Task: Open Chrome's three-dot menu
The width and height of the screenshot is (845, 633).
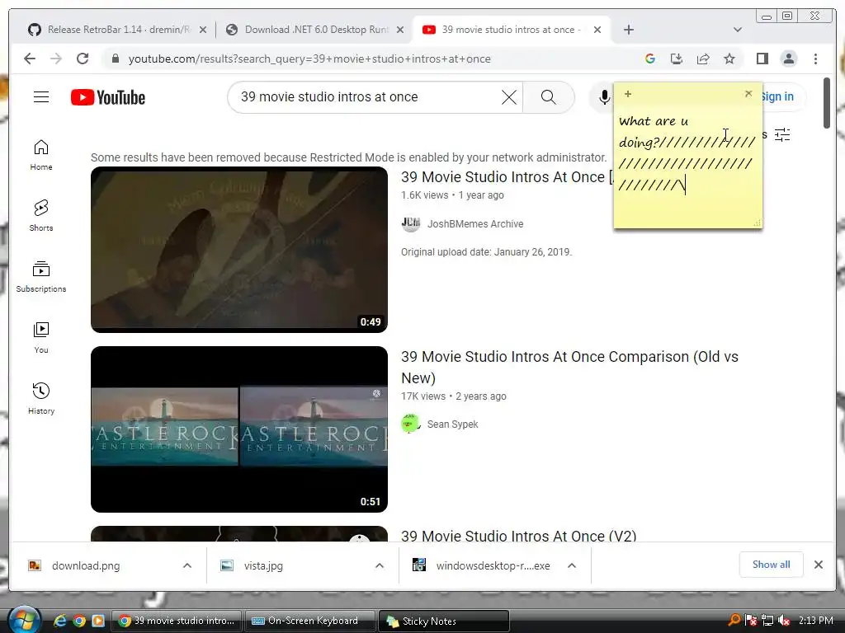Action: 815,59
